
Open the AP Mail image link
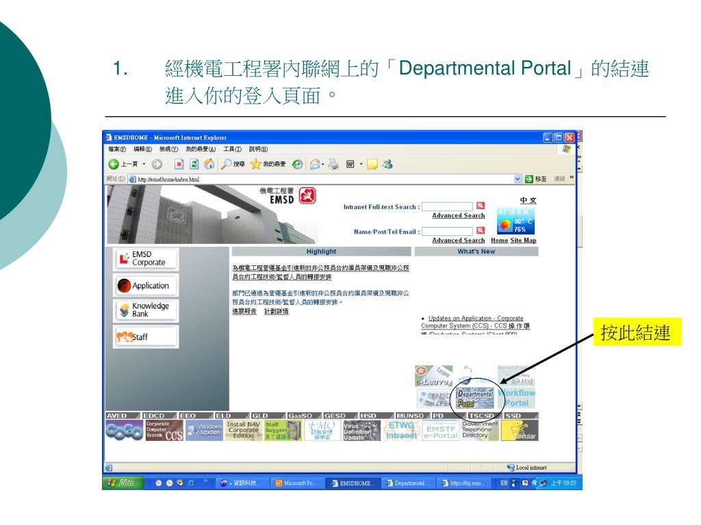(516, 376)
